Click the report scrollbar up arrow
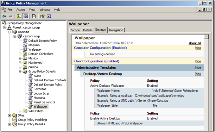The image size is (215, 132). [206, 37]
